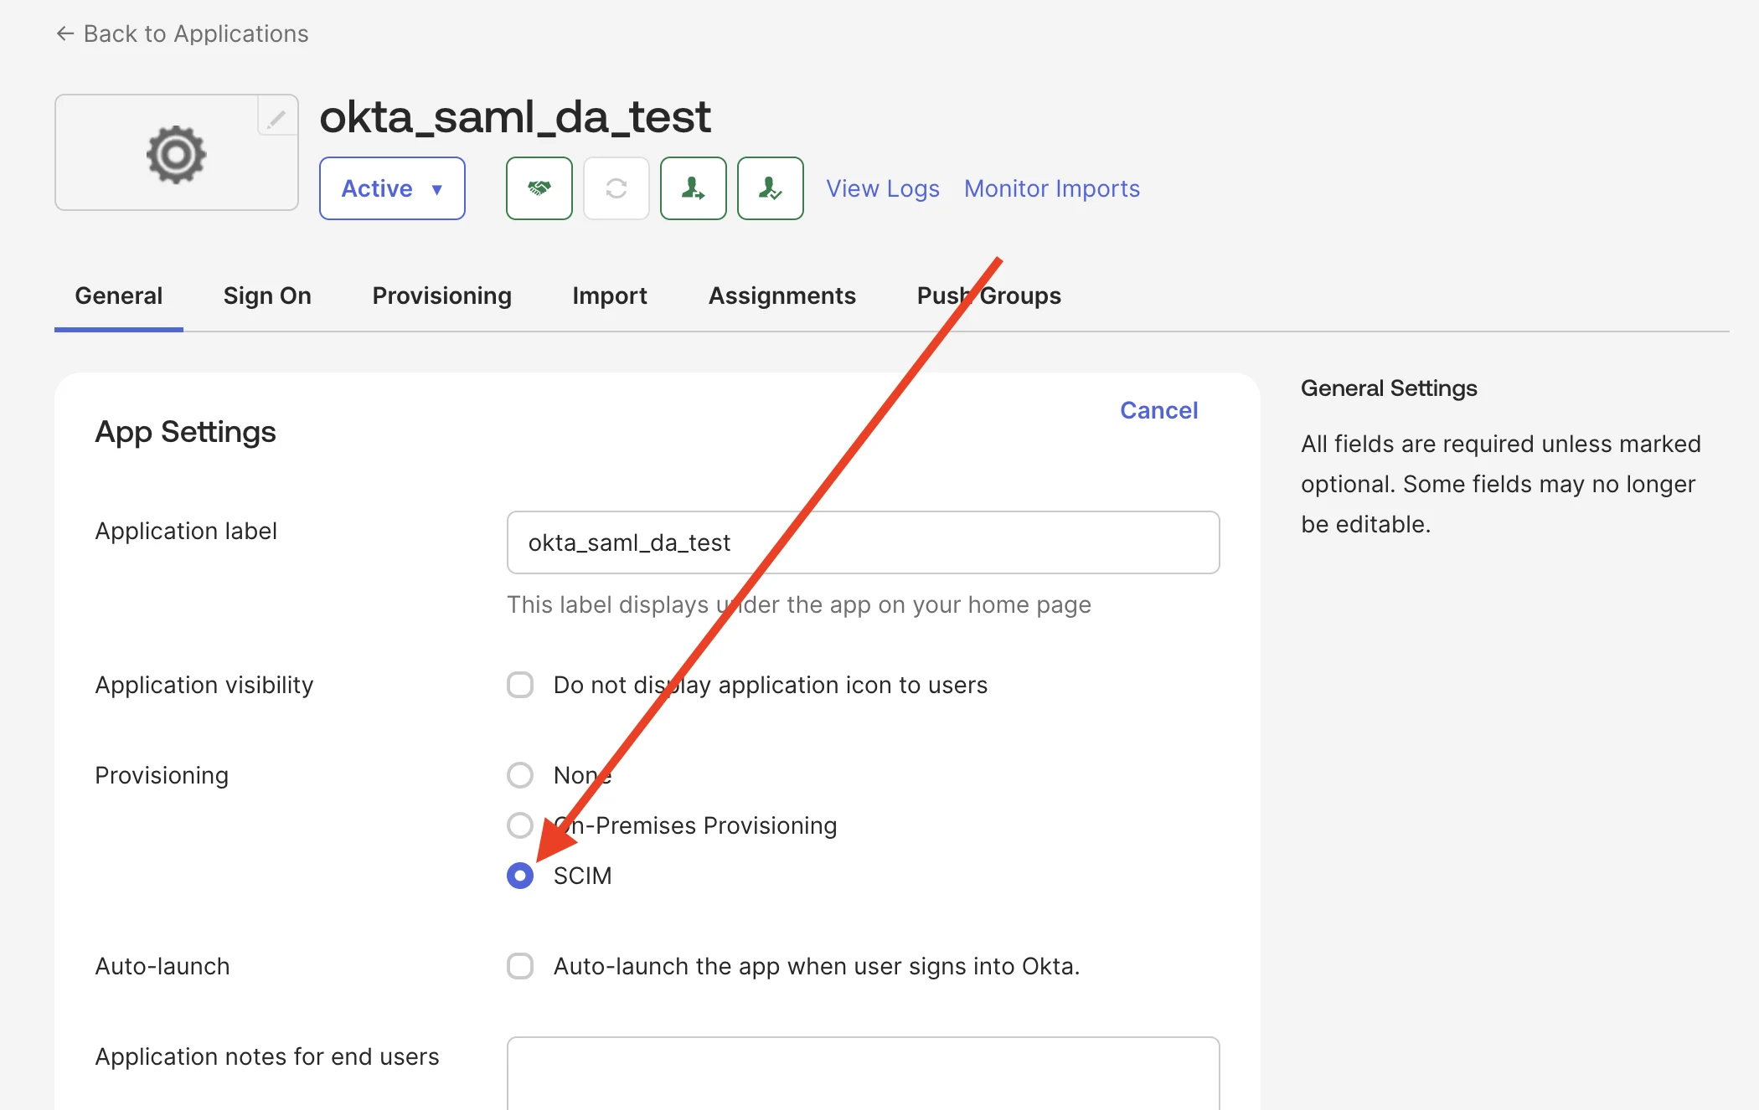The image size is (1759, 1110).
Task: Enable Auto-launch the app checkbox
Action: coord(520,966)
